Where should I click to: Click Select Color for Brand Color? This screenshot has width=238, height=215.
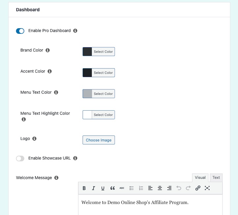(103, 52)
